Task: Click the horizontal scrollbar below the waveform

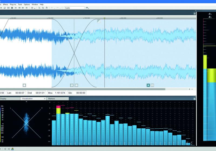Action: click(81, 89)
